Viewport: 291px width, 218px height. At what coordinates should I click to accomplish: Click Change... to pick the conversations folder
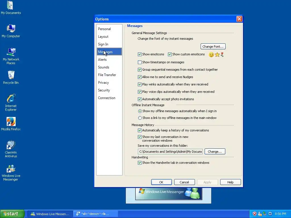(215, 152)
